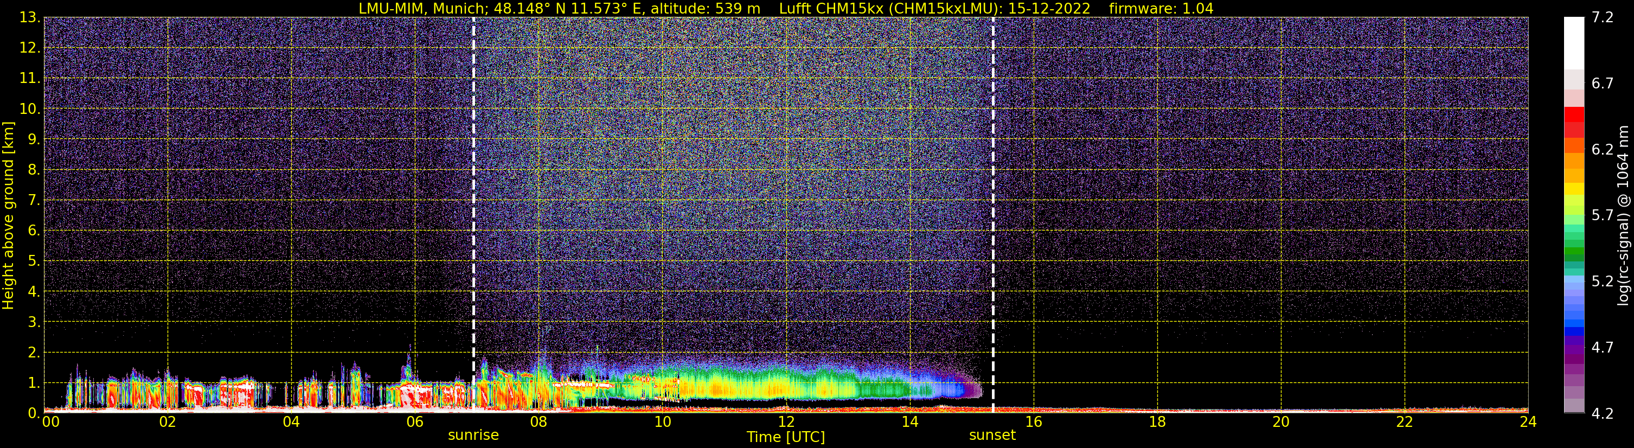Click the time axis tick label '18'
Image resolution: width=1634 pixels, height=448 pixels.
pos(1157,422)
